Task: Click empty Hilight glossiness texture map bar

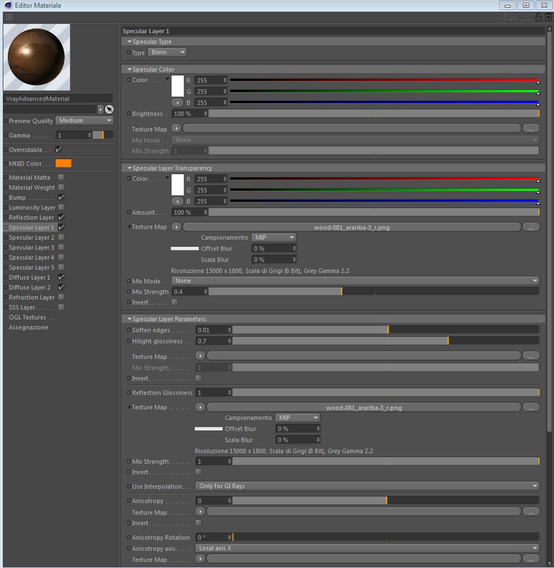Action: point(364,356)
